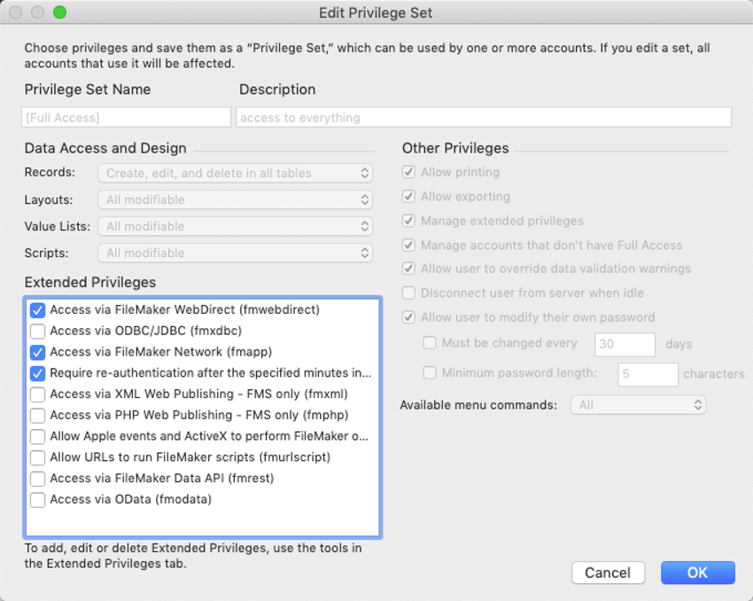This screenshot has width=753, height=601.
Task: Uncheck Access via FileMaker Network (fmapp)
Action: (37, 353)
